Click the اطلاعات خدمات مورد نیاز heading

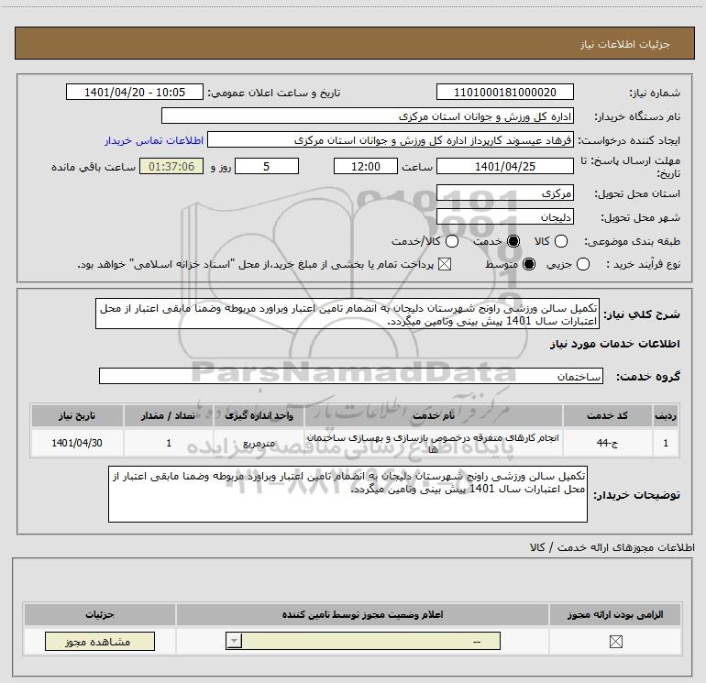click(x=614, y=344)
